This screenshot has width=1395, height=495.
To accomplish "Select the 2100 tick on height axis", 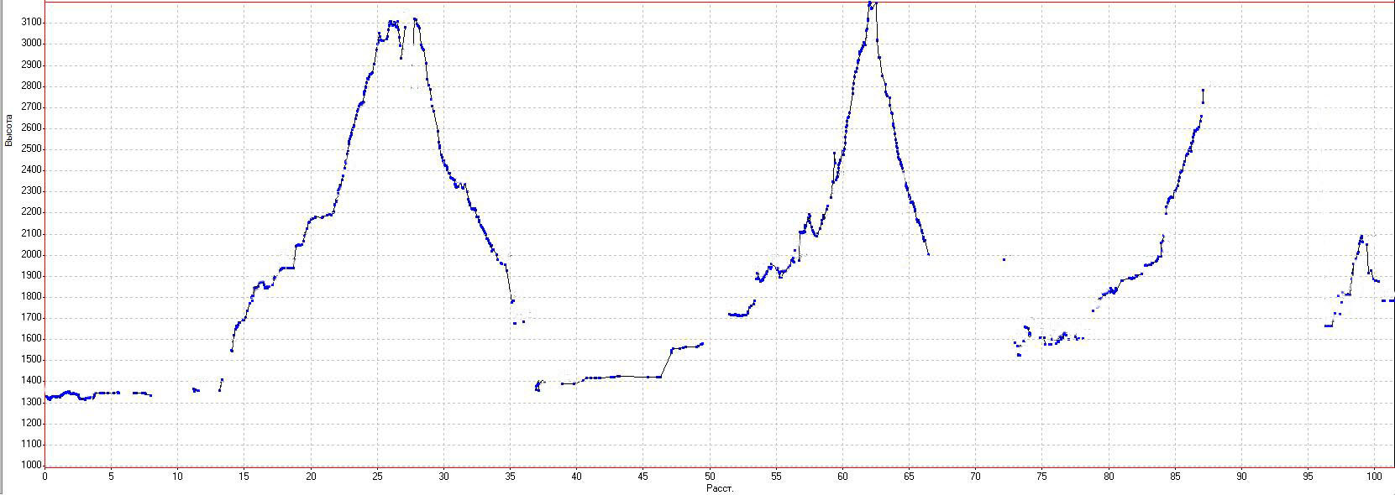I will [x=30, y=233].
